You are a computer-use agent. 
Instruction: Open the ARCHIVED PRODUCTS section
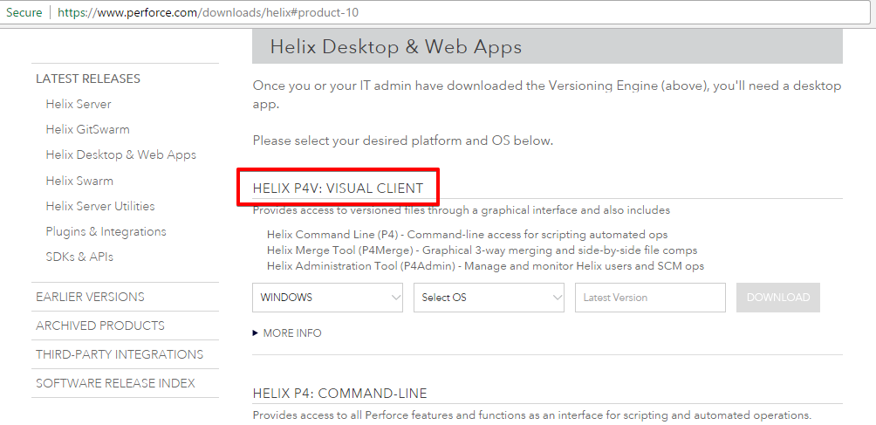[100, 326]
